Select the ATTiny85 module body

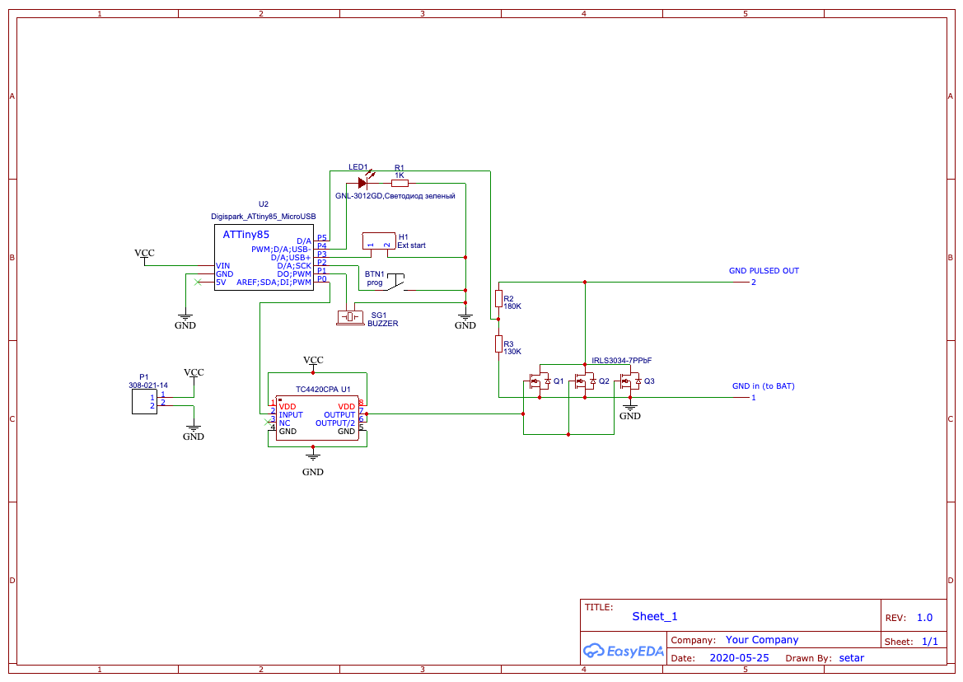[264, 257]
